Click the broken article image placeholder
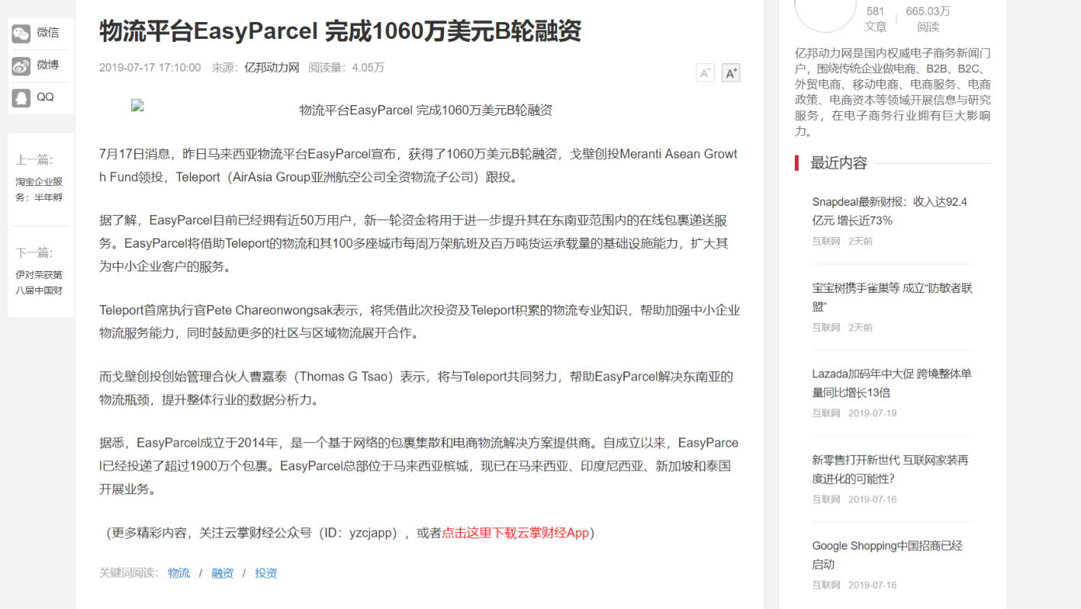This screenshot has height=609, width=1081. coord(137,106)
